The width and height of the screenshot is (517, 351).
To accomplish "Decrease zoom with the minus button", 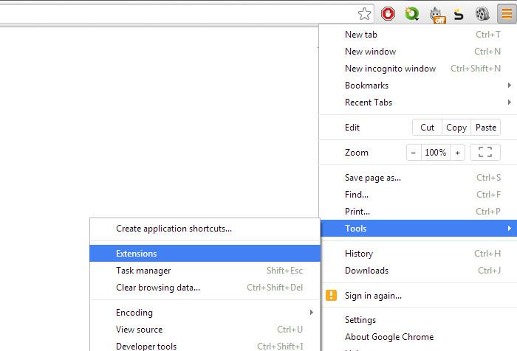I will [x=414, y=153].
